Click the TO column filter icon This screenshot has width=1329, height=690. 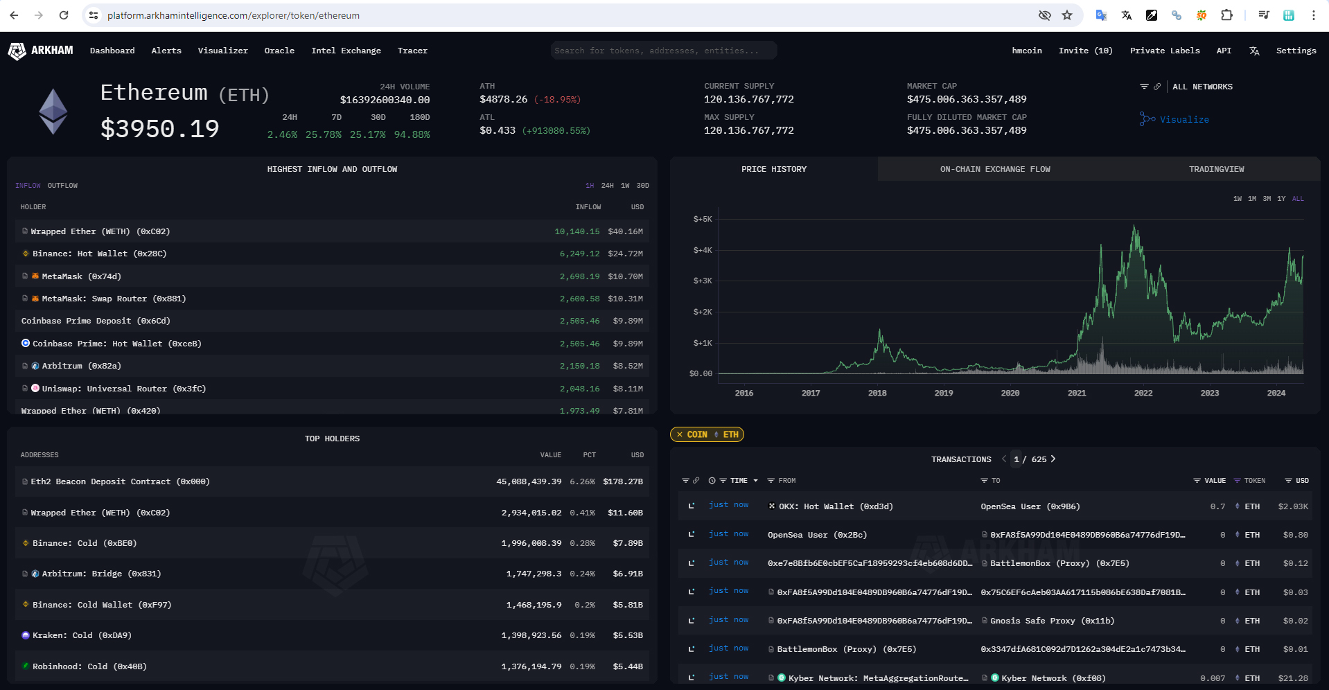[x=984, y=481]
